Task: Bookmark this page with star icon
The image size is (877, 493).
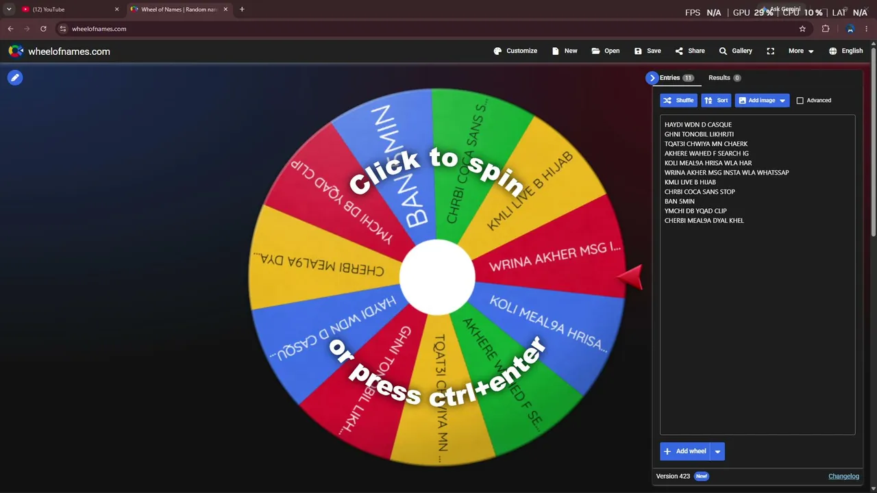Action: tap(802, 29)
